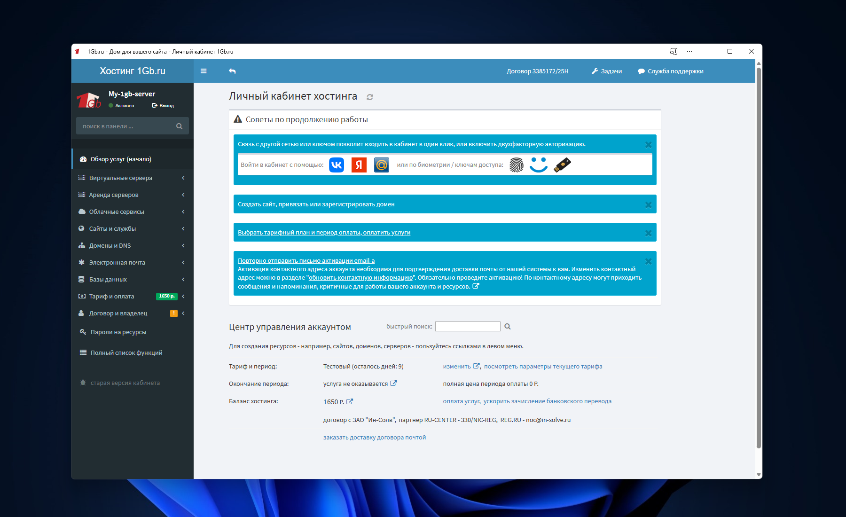This screenshot has width=846, height=517.
Task: Click the refresh icon beside page title
Action: coord(370,97)
